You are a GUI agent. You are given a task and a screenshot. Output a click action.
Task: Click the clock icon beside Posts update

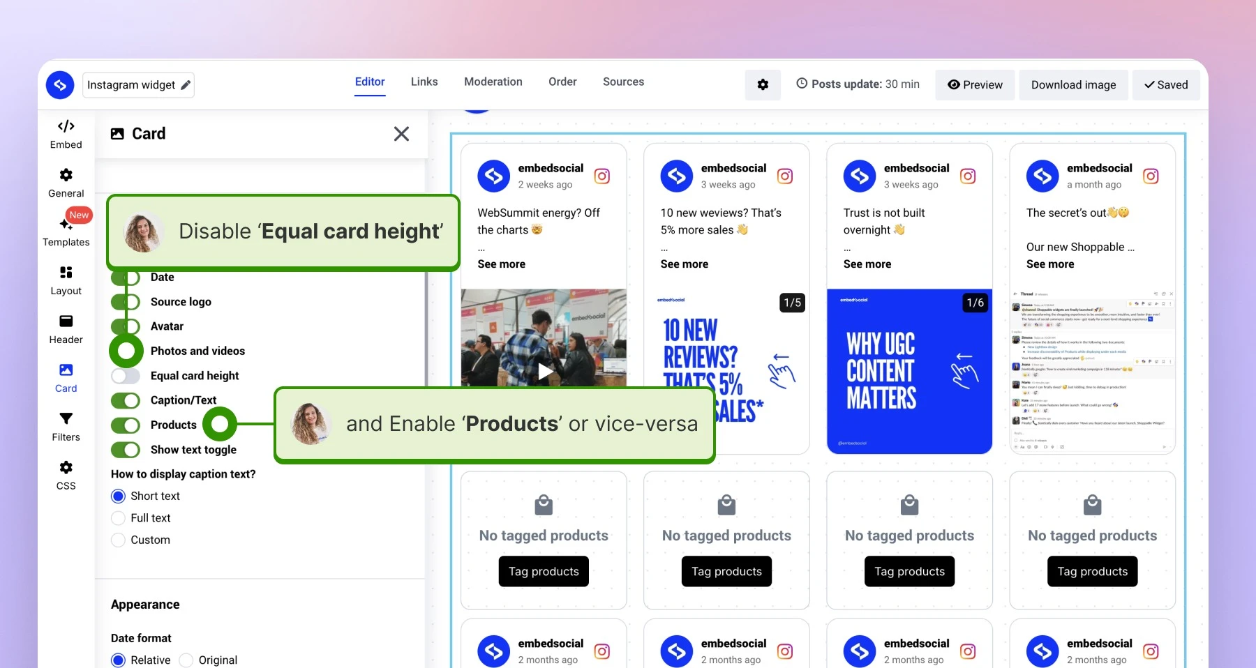[802, 84]
